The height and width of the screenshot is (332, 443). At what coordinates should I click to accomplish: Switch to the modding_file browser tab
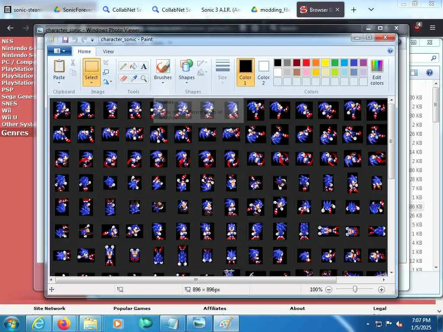coord(271,10)
